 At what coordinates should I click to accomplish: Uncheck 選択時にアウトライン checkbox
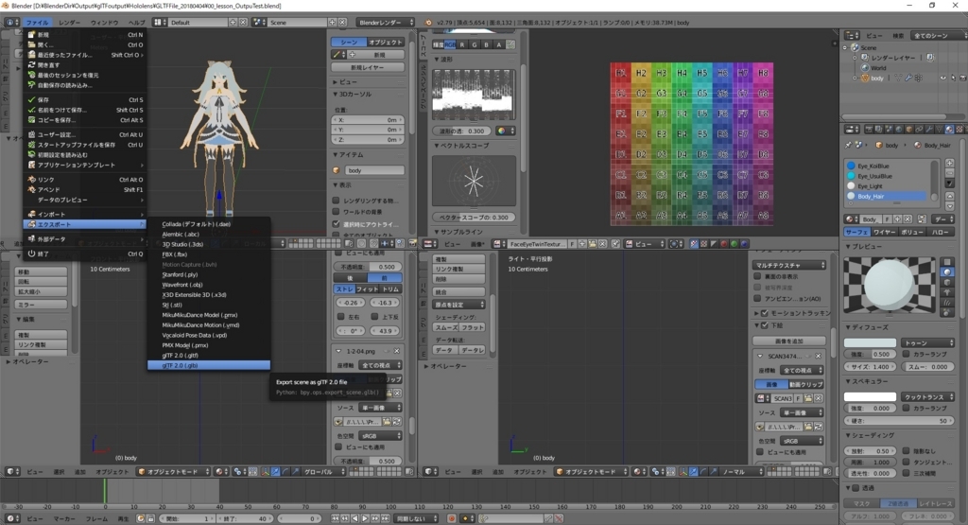pyautogui.click(x=337, y=223)
